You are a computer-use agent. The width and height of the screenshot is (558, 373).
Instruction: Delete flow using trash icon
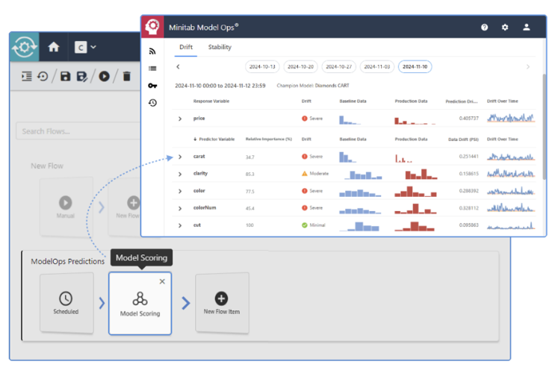pyautogui.click(x=127, y=76)
